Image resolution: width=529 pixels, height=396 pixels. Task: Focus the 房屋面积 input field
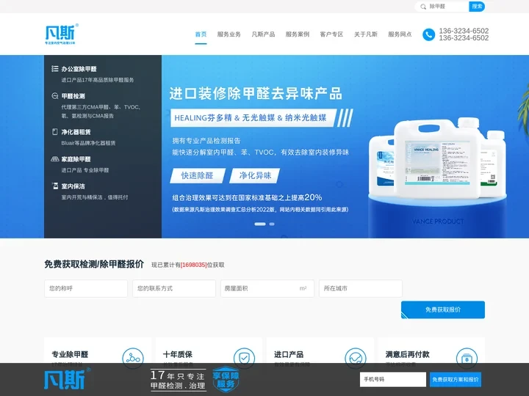click(x=267, y=288)
